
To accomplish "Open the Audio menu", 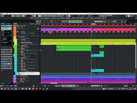I will (x=15, y=14).
